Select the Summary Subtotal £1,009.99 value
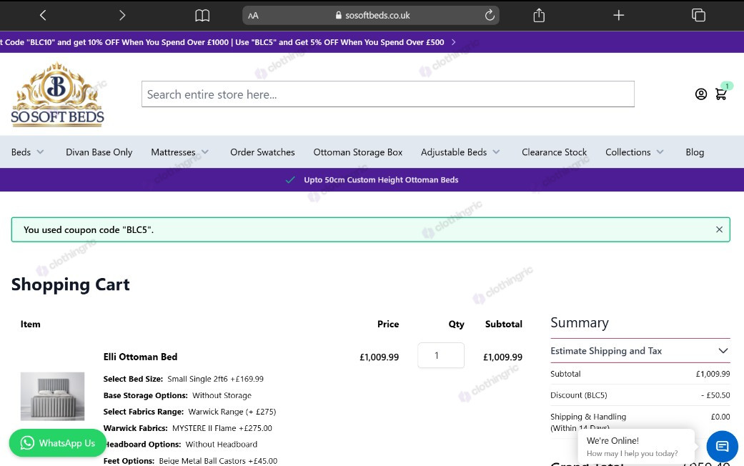Screen dimensions: 744x466 click(x=713, y=374)
